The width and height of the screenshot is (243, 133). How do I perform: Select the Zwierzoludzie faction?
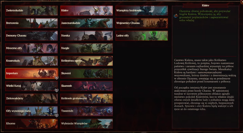coord(32,11)
